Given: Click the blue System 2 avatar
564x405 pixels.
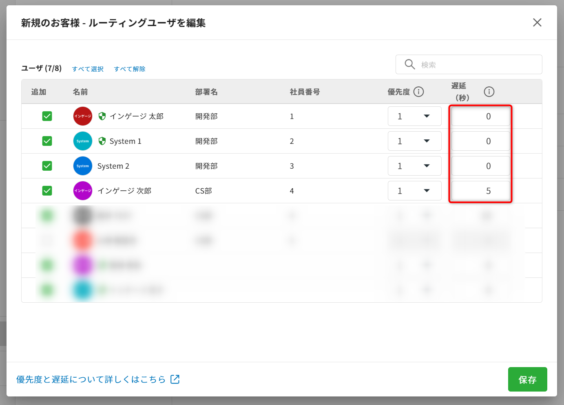Looking at the screenshot, I should (x=83, y=166).
